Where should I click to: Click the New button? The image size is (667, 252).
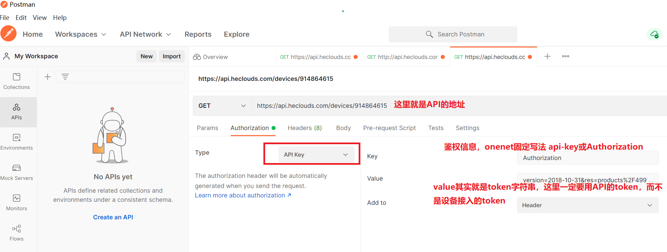coord(147,56)
